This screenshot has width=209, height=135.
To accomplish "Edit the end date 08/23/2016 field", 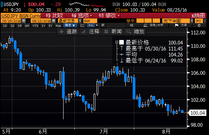I will 41,21.
